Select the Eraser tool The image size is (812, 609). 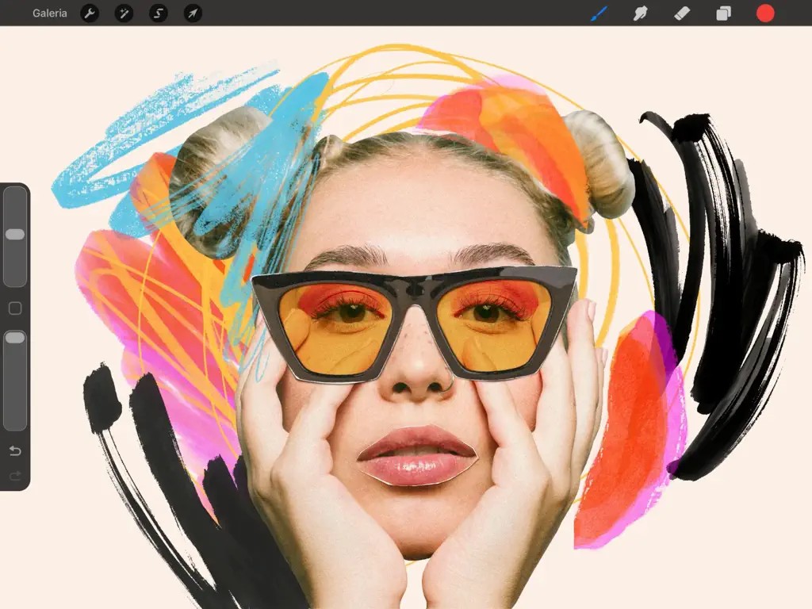(x=682, y=13)
